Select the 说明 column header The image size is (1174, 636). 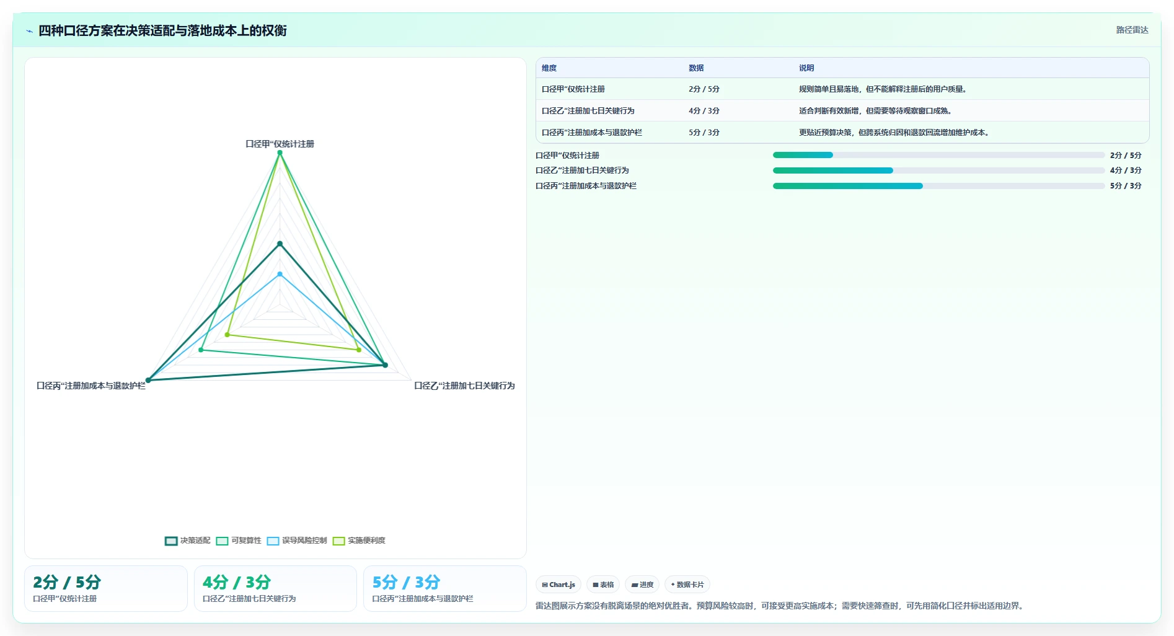[x=806, y=68]
